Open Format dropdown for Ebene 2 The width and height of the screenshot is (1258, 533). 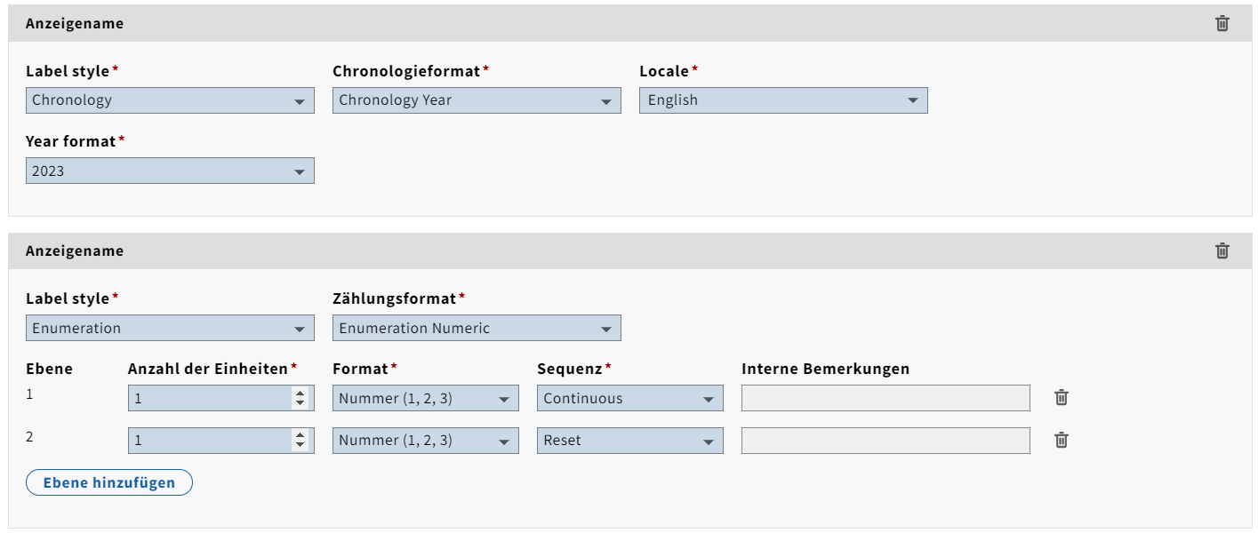[x=425, y=441]
